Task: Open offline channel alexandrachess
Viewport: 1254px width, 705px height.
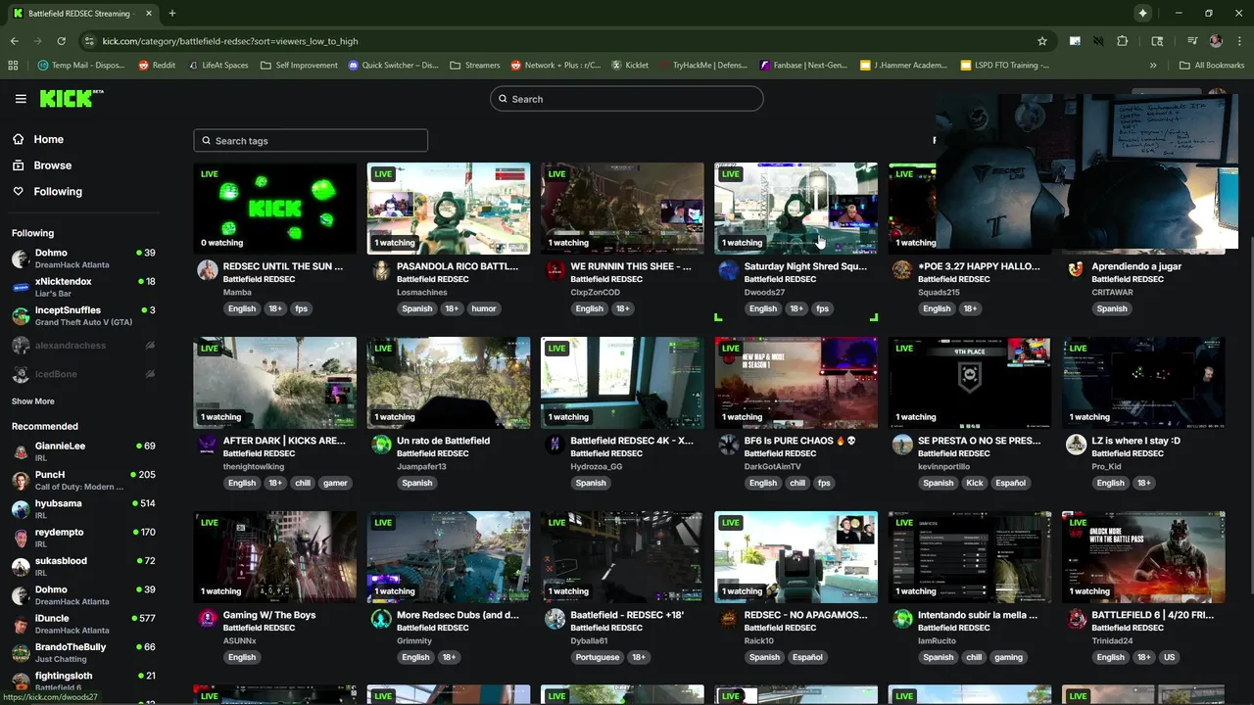Action: pyautogui.click(x=83, y=345)
